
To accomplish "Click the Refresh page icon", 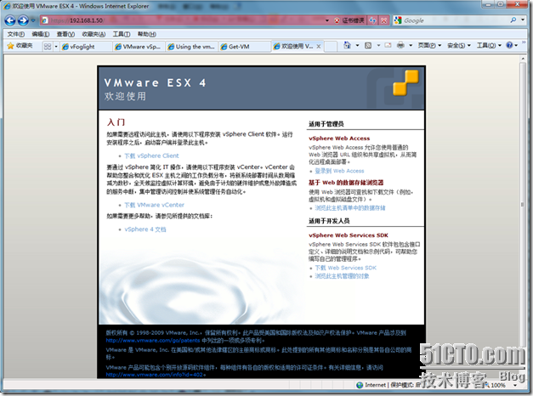I will point(373,20).
